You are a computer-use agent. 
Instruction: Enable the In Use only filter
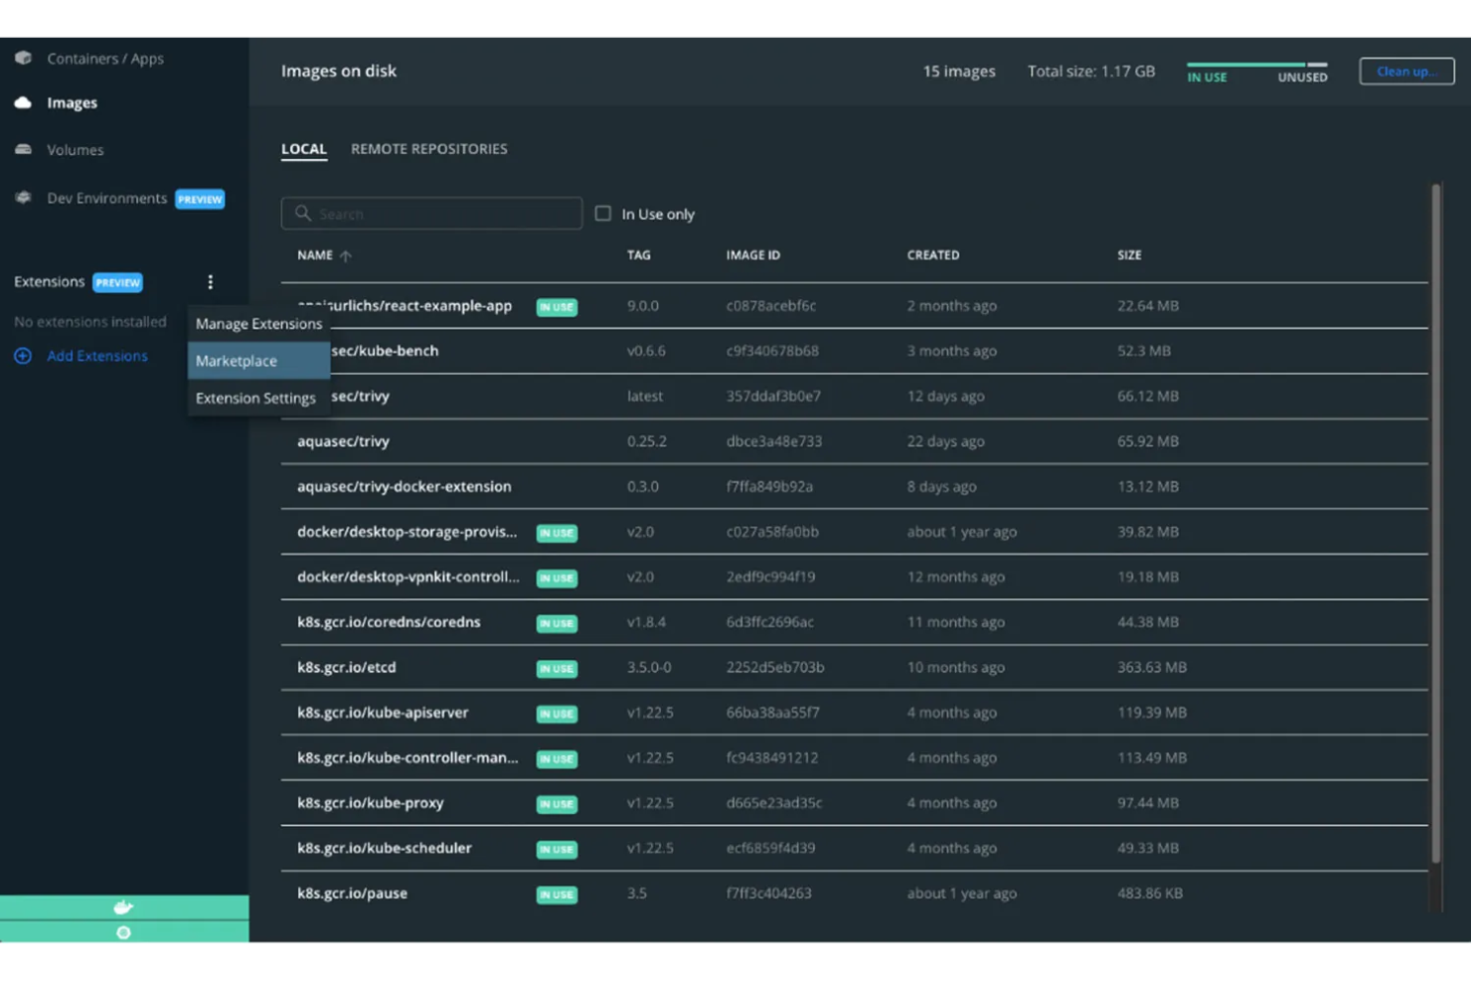click(x=603, y=213)
